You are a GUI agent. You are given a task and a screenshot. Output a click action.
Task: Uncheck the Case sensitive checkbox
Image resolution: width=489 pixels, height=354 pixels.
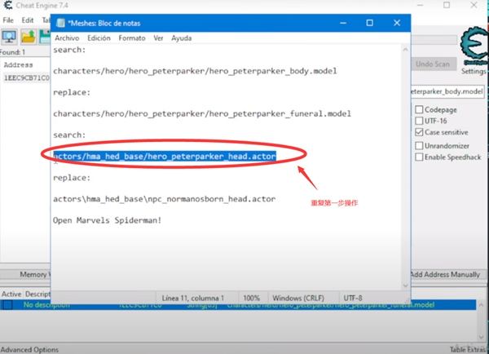click(x=419, y=132)
